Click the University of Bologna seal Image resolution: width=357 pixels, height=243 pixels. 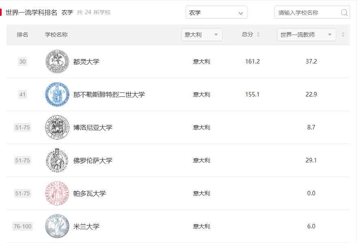pyautogui.click(x=57, y=127)
